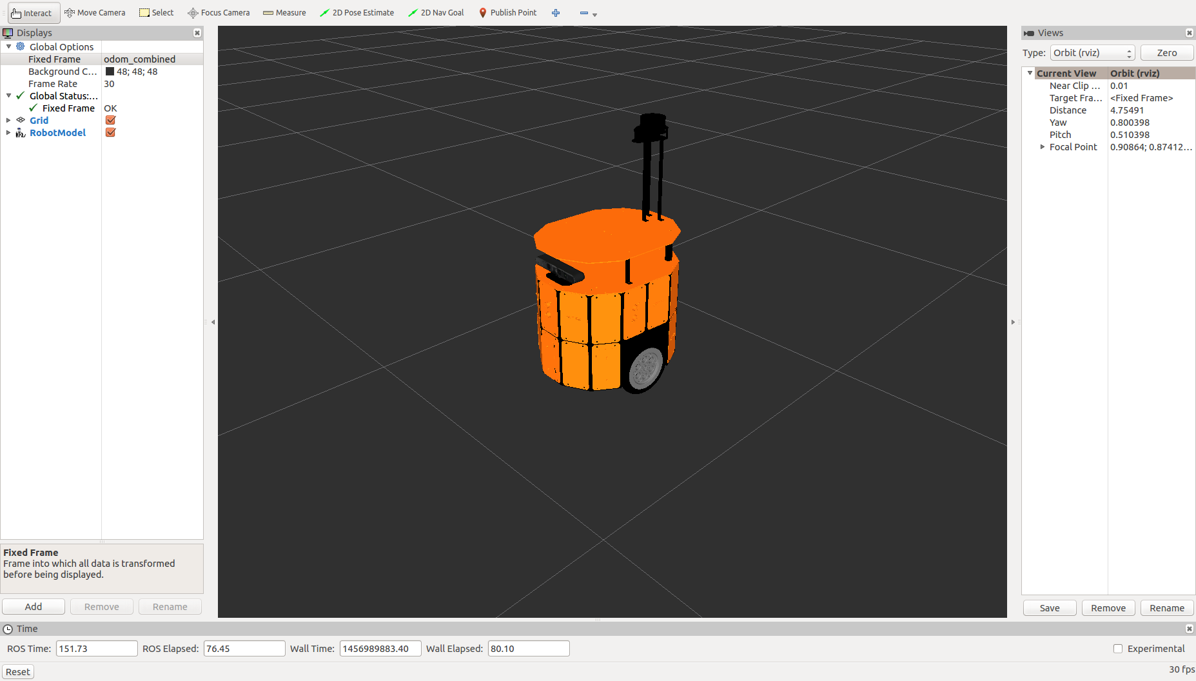Pick the Measure tool
The width and height of the screenshot is (1196, 681).
[284, 13]
